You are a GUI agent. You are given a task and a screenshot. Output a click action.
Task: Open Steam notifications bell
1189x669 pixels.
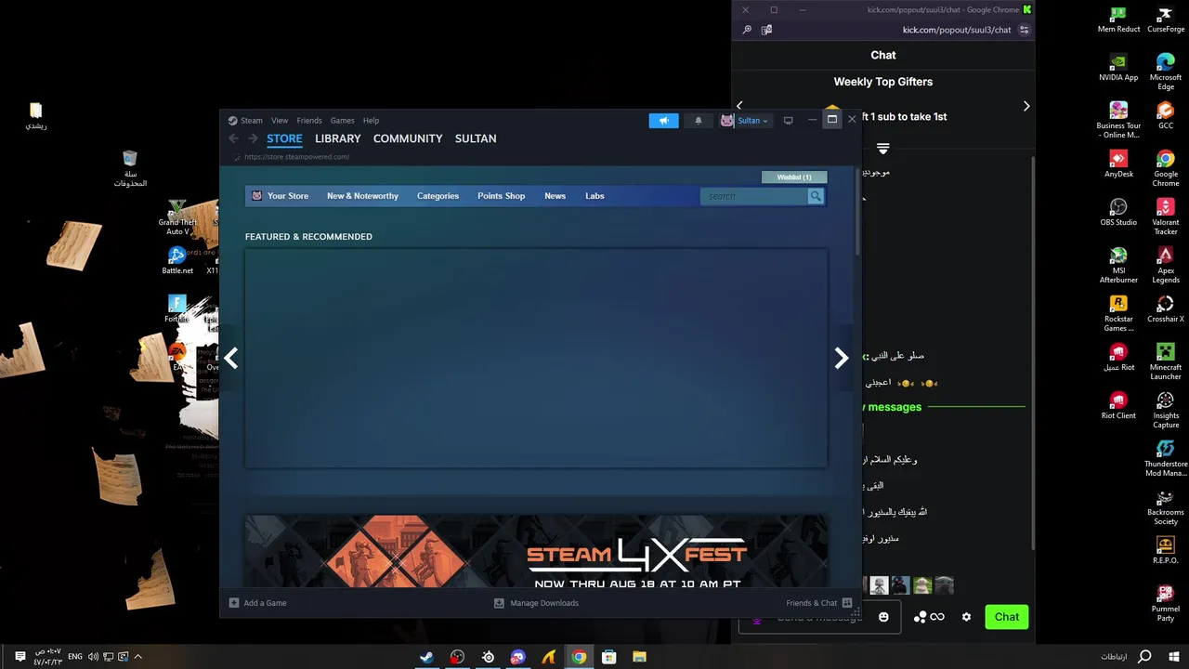(699, 121)
